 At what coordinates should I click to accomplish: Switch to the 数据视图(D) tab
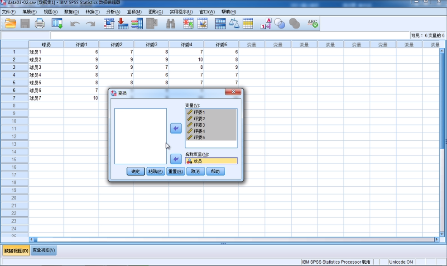point(16,251)
